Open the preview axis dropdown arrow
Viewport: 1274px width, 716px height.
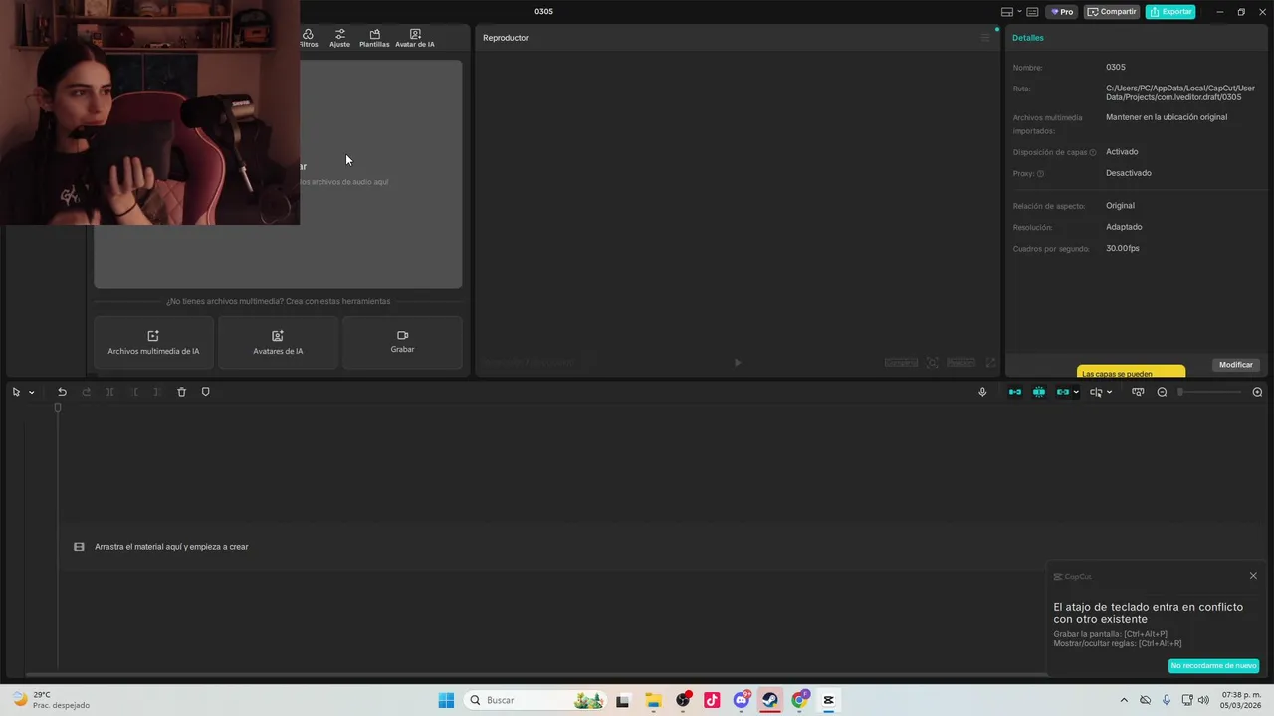point(1109,392)
